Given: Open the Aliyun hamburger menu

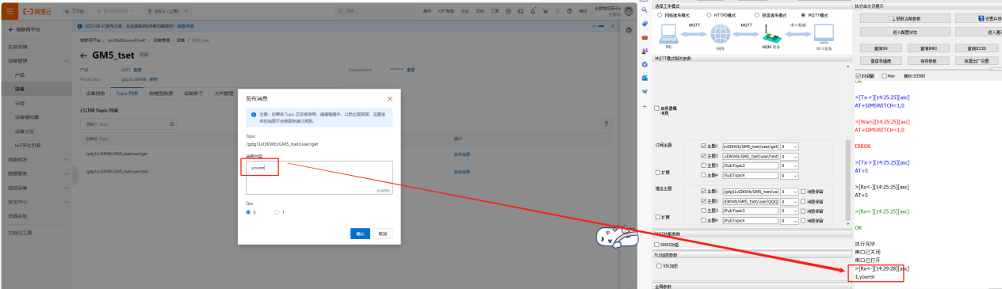Looking at the screenshot, I should 10,12.
